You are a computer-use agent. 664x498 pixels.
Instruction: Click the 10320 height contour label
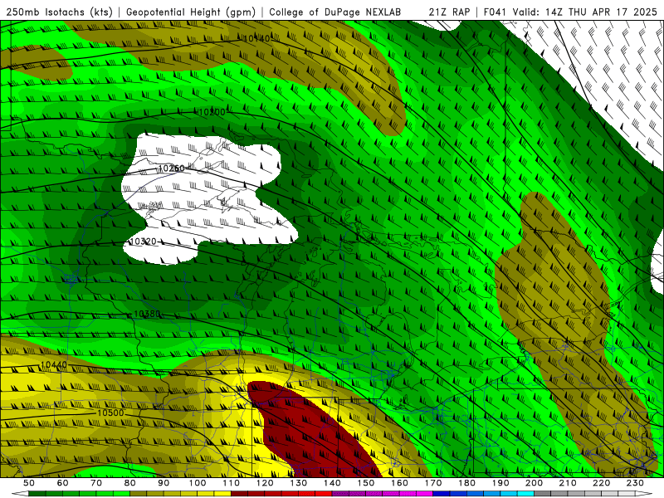coord(143,242)
